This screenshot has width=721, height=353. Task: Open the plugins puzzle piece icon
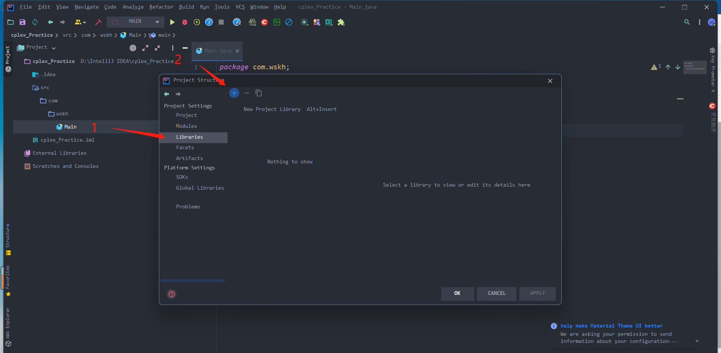coord(341,22)
